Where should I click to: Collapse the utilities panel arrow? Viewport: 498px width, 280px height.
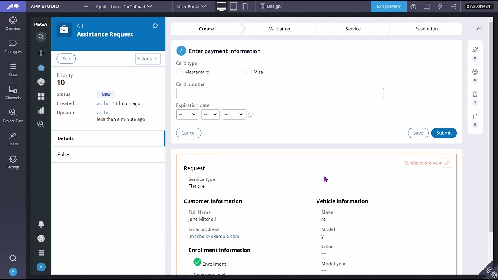479,29
